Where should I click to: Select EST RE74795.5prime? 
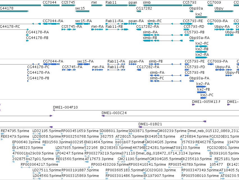point(15,131)
